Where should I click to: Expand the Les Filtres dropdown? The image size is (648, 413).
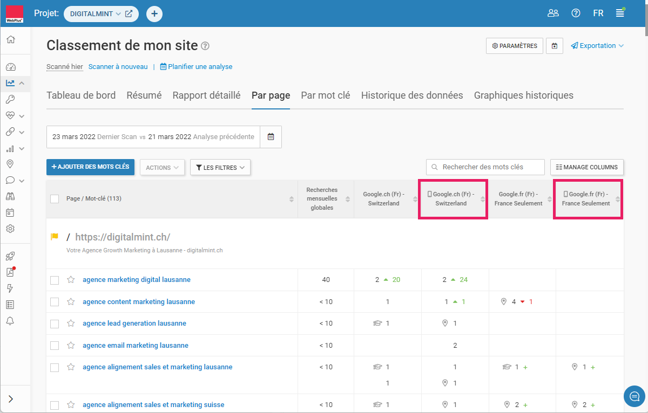220,168
